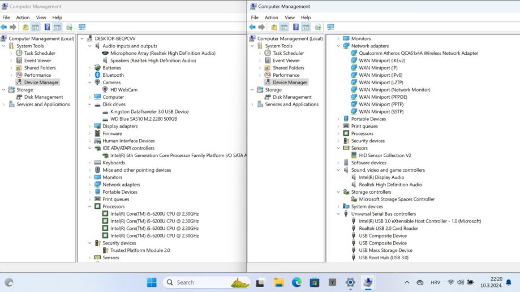Open Action menu in the left window
The image size is (520, 292).
(x=23, y=18)
